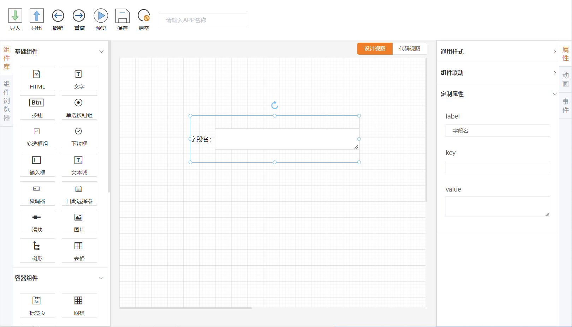The width and height of the screenshot is (572, 327).
Task: Open the 组件浏览器 side tab
Action: 6,101
